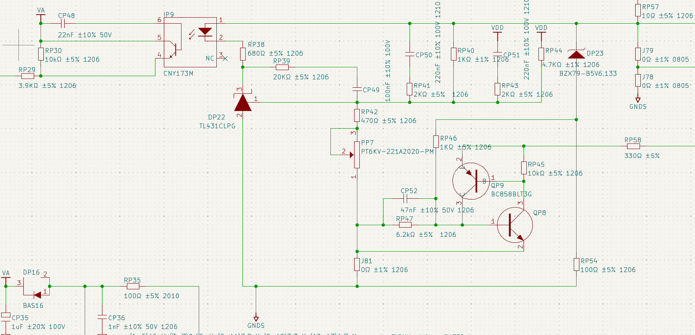The height and width of the screenshot is (335, 695).
Task: Click the DP23 zener diode symbol
Action: (576, 54)
